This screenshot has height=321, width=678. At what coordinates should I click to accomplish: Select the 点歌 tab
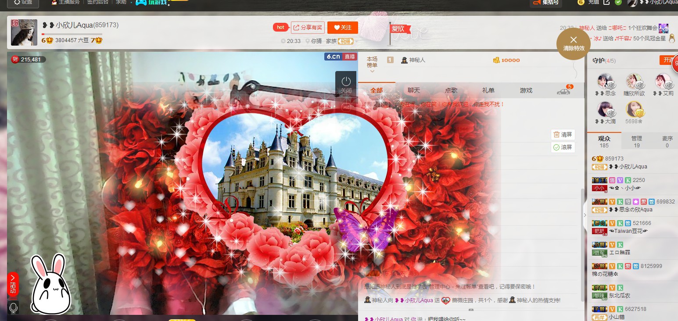point(451,90)
